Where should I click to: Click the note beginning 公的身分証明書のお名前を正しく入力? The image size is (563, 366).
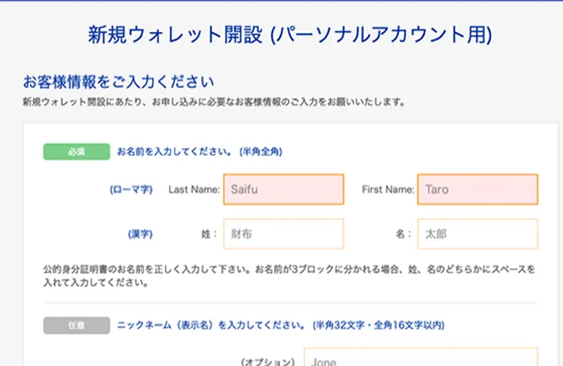coord(290,276)
